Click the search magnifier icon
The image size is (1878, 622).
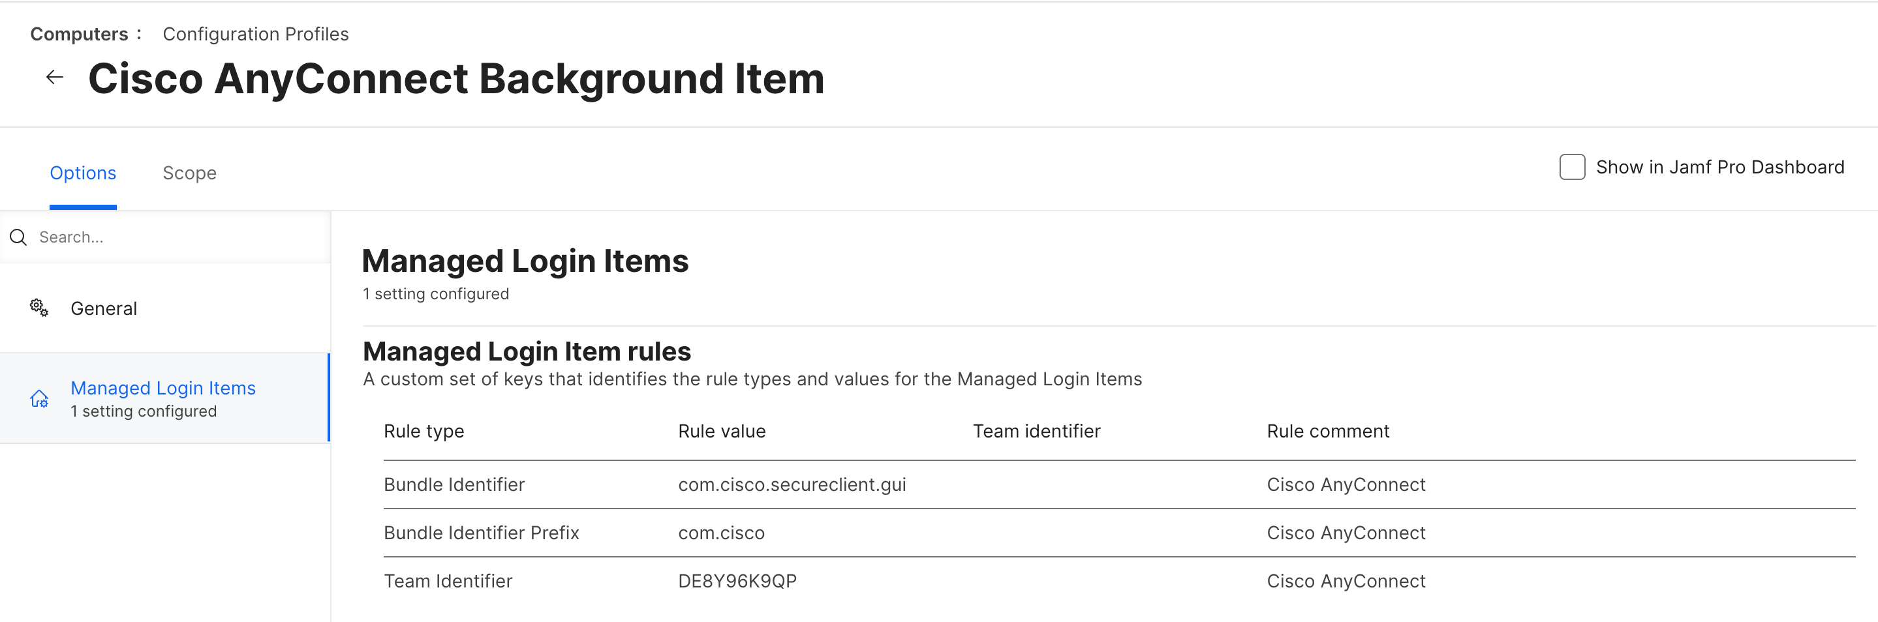coord(18,237)
